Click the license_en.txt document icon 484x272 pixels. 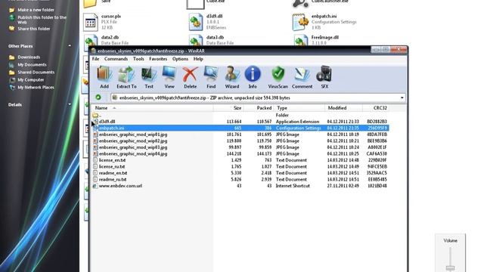(x=95, y=160)
